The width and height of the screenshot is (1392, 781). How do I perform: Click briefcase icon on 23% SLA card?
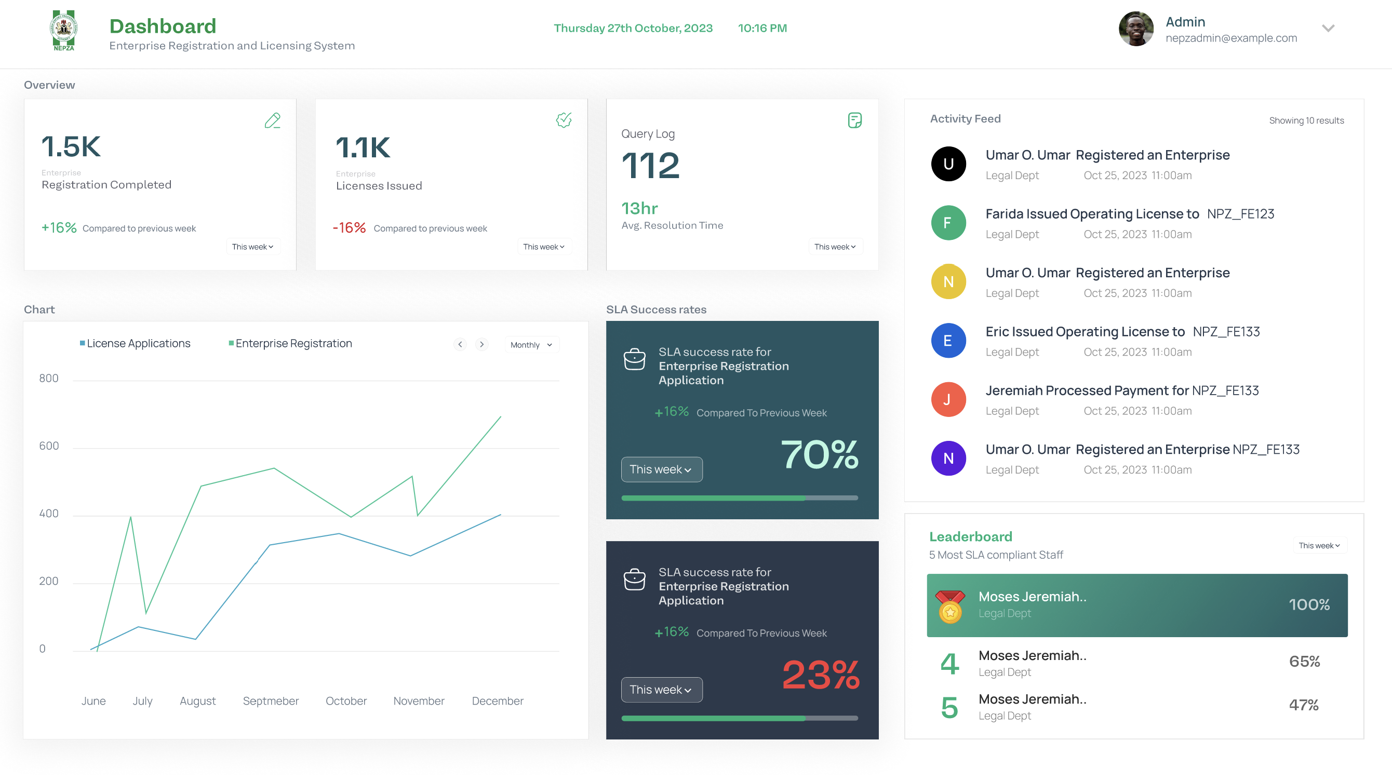pyautogui.click(x=634, y=580)
